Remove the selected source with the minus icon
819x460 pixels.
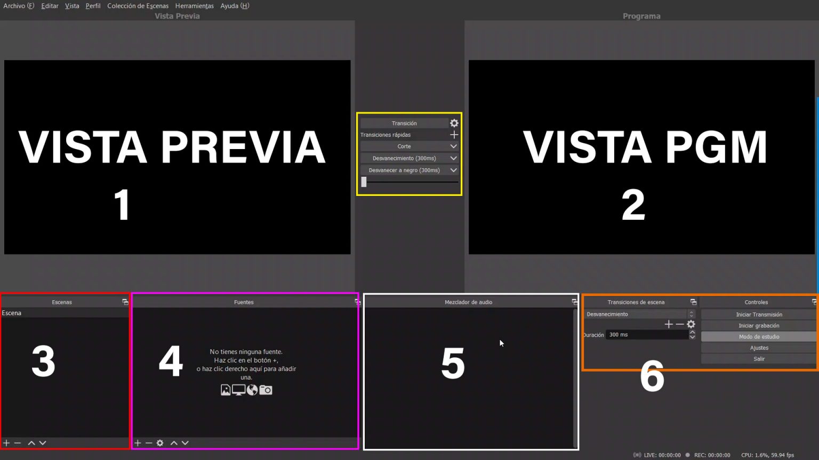(x=149, y=442)
